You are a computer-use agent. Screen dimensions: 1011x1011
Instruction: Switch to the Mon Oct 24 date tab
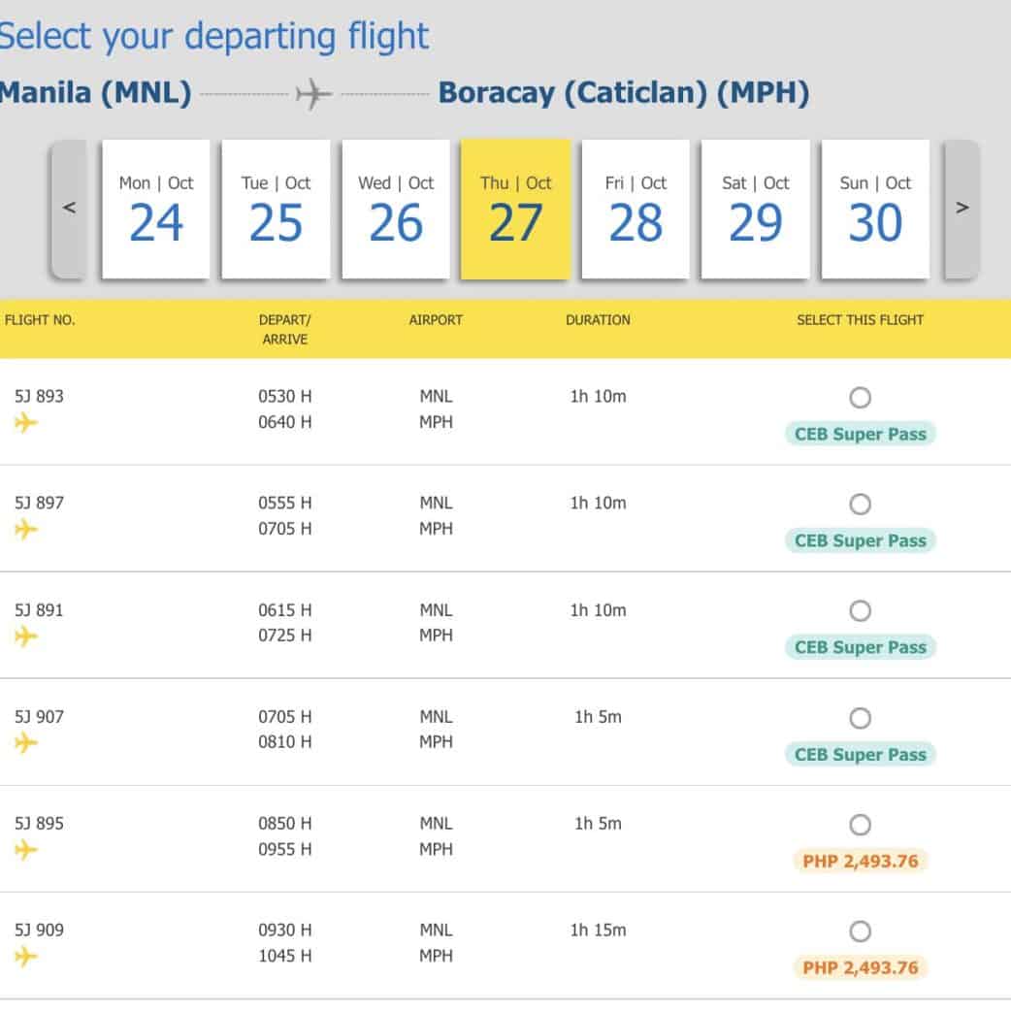coord(156,209)
